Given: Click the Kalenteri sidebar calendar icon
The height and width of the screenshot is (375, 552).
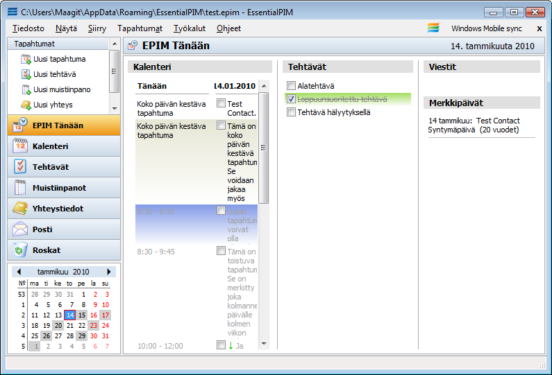Looking at the screenshot, I should click(20, 146).
